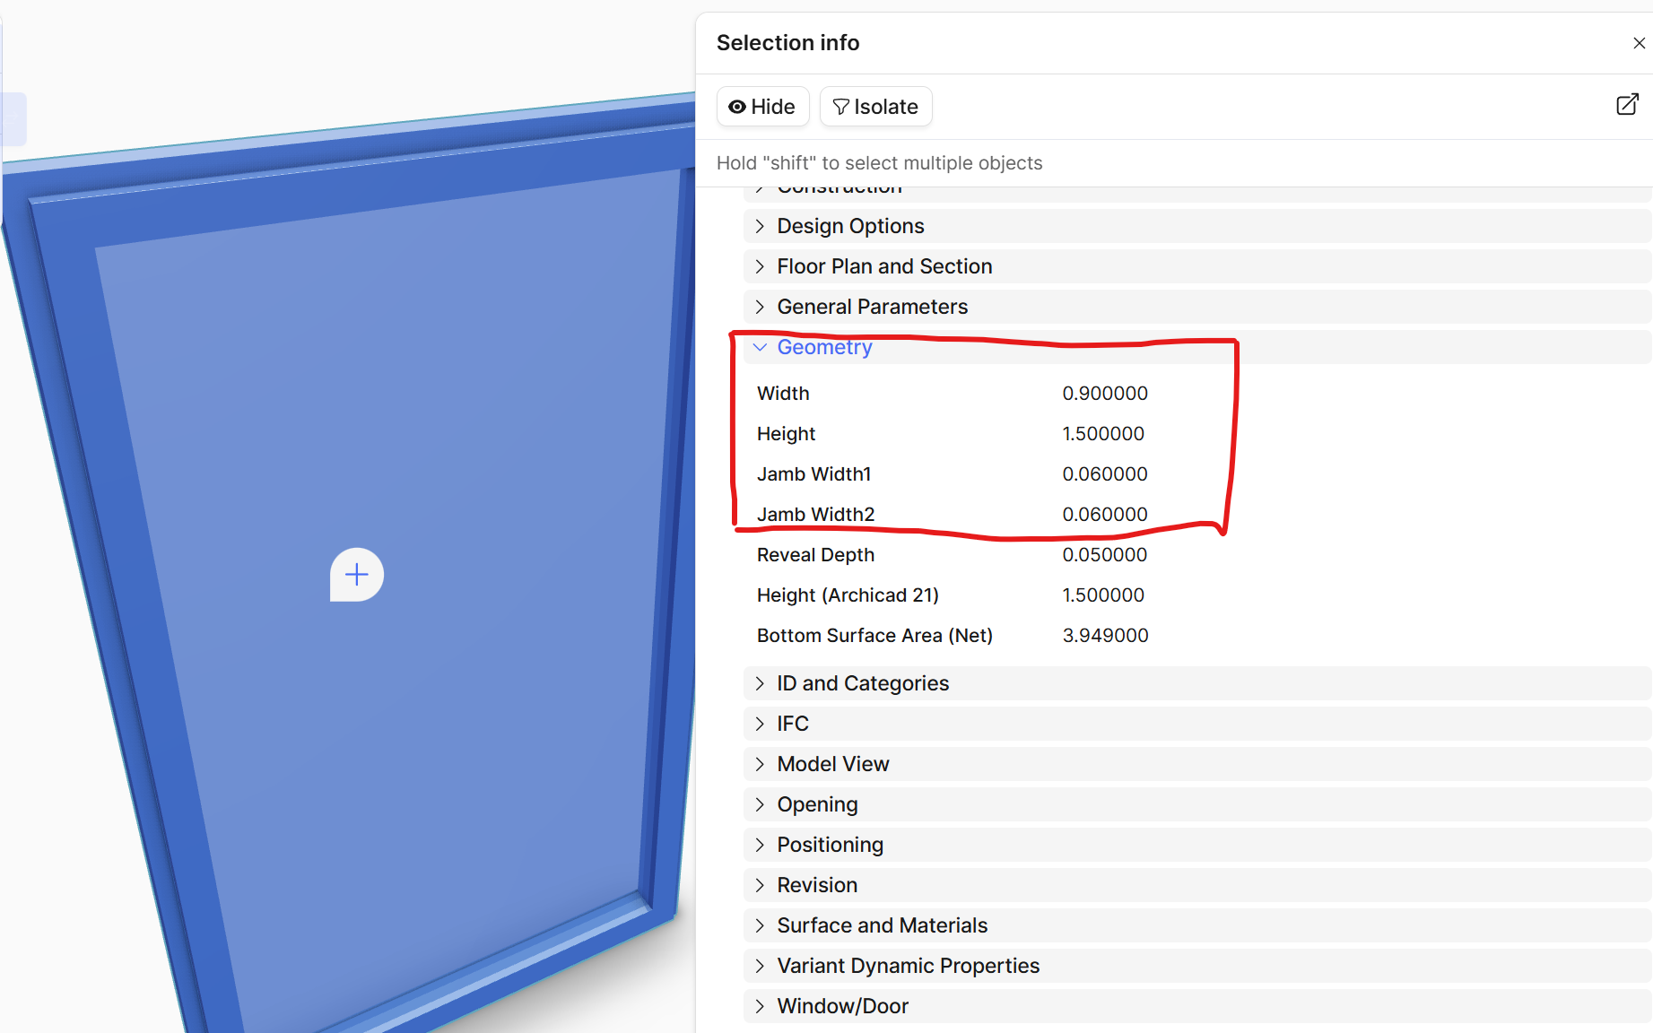Expand the Model View section
Image resolution: width=1653 pixels, height=1033 pixels.
point(1197,764)
